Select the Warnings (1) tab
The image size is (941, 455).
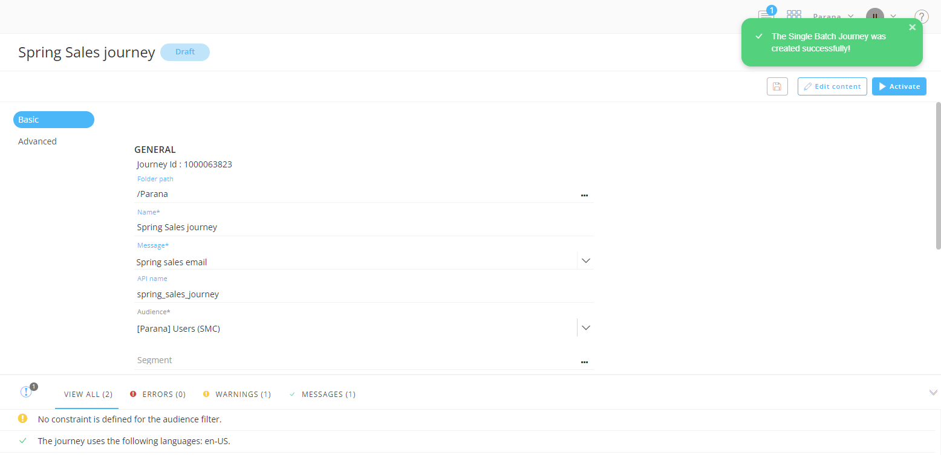point(237,395)
